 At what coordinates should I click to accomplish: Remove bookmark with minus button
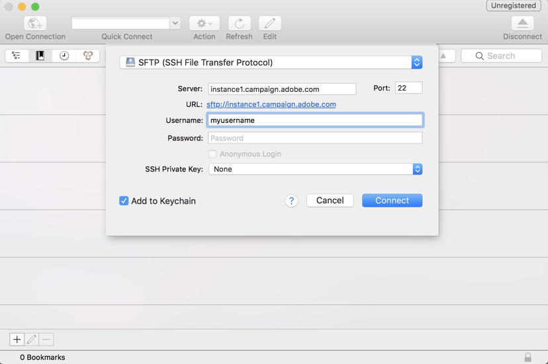pyautogui.click(x=46, y=339)
